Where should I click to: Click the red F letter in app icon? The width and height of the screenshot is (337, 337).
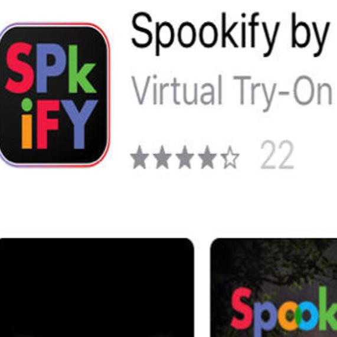[x=47, y=124]
